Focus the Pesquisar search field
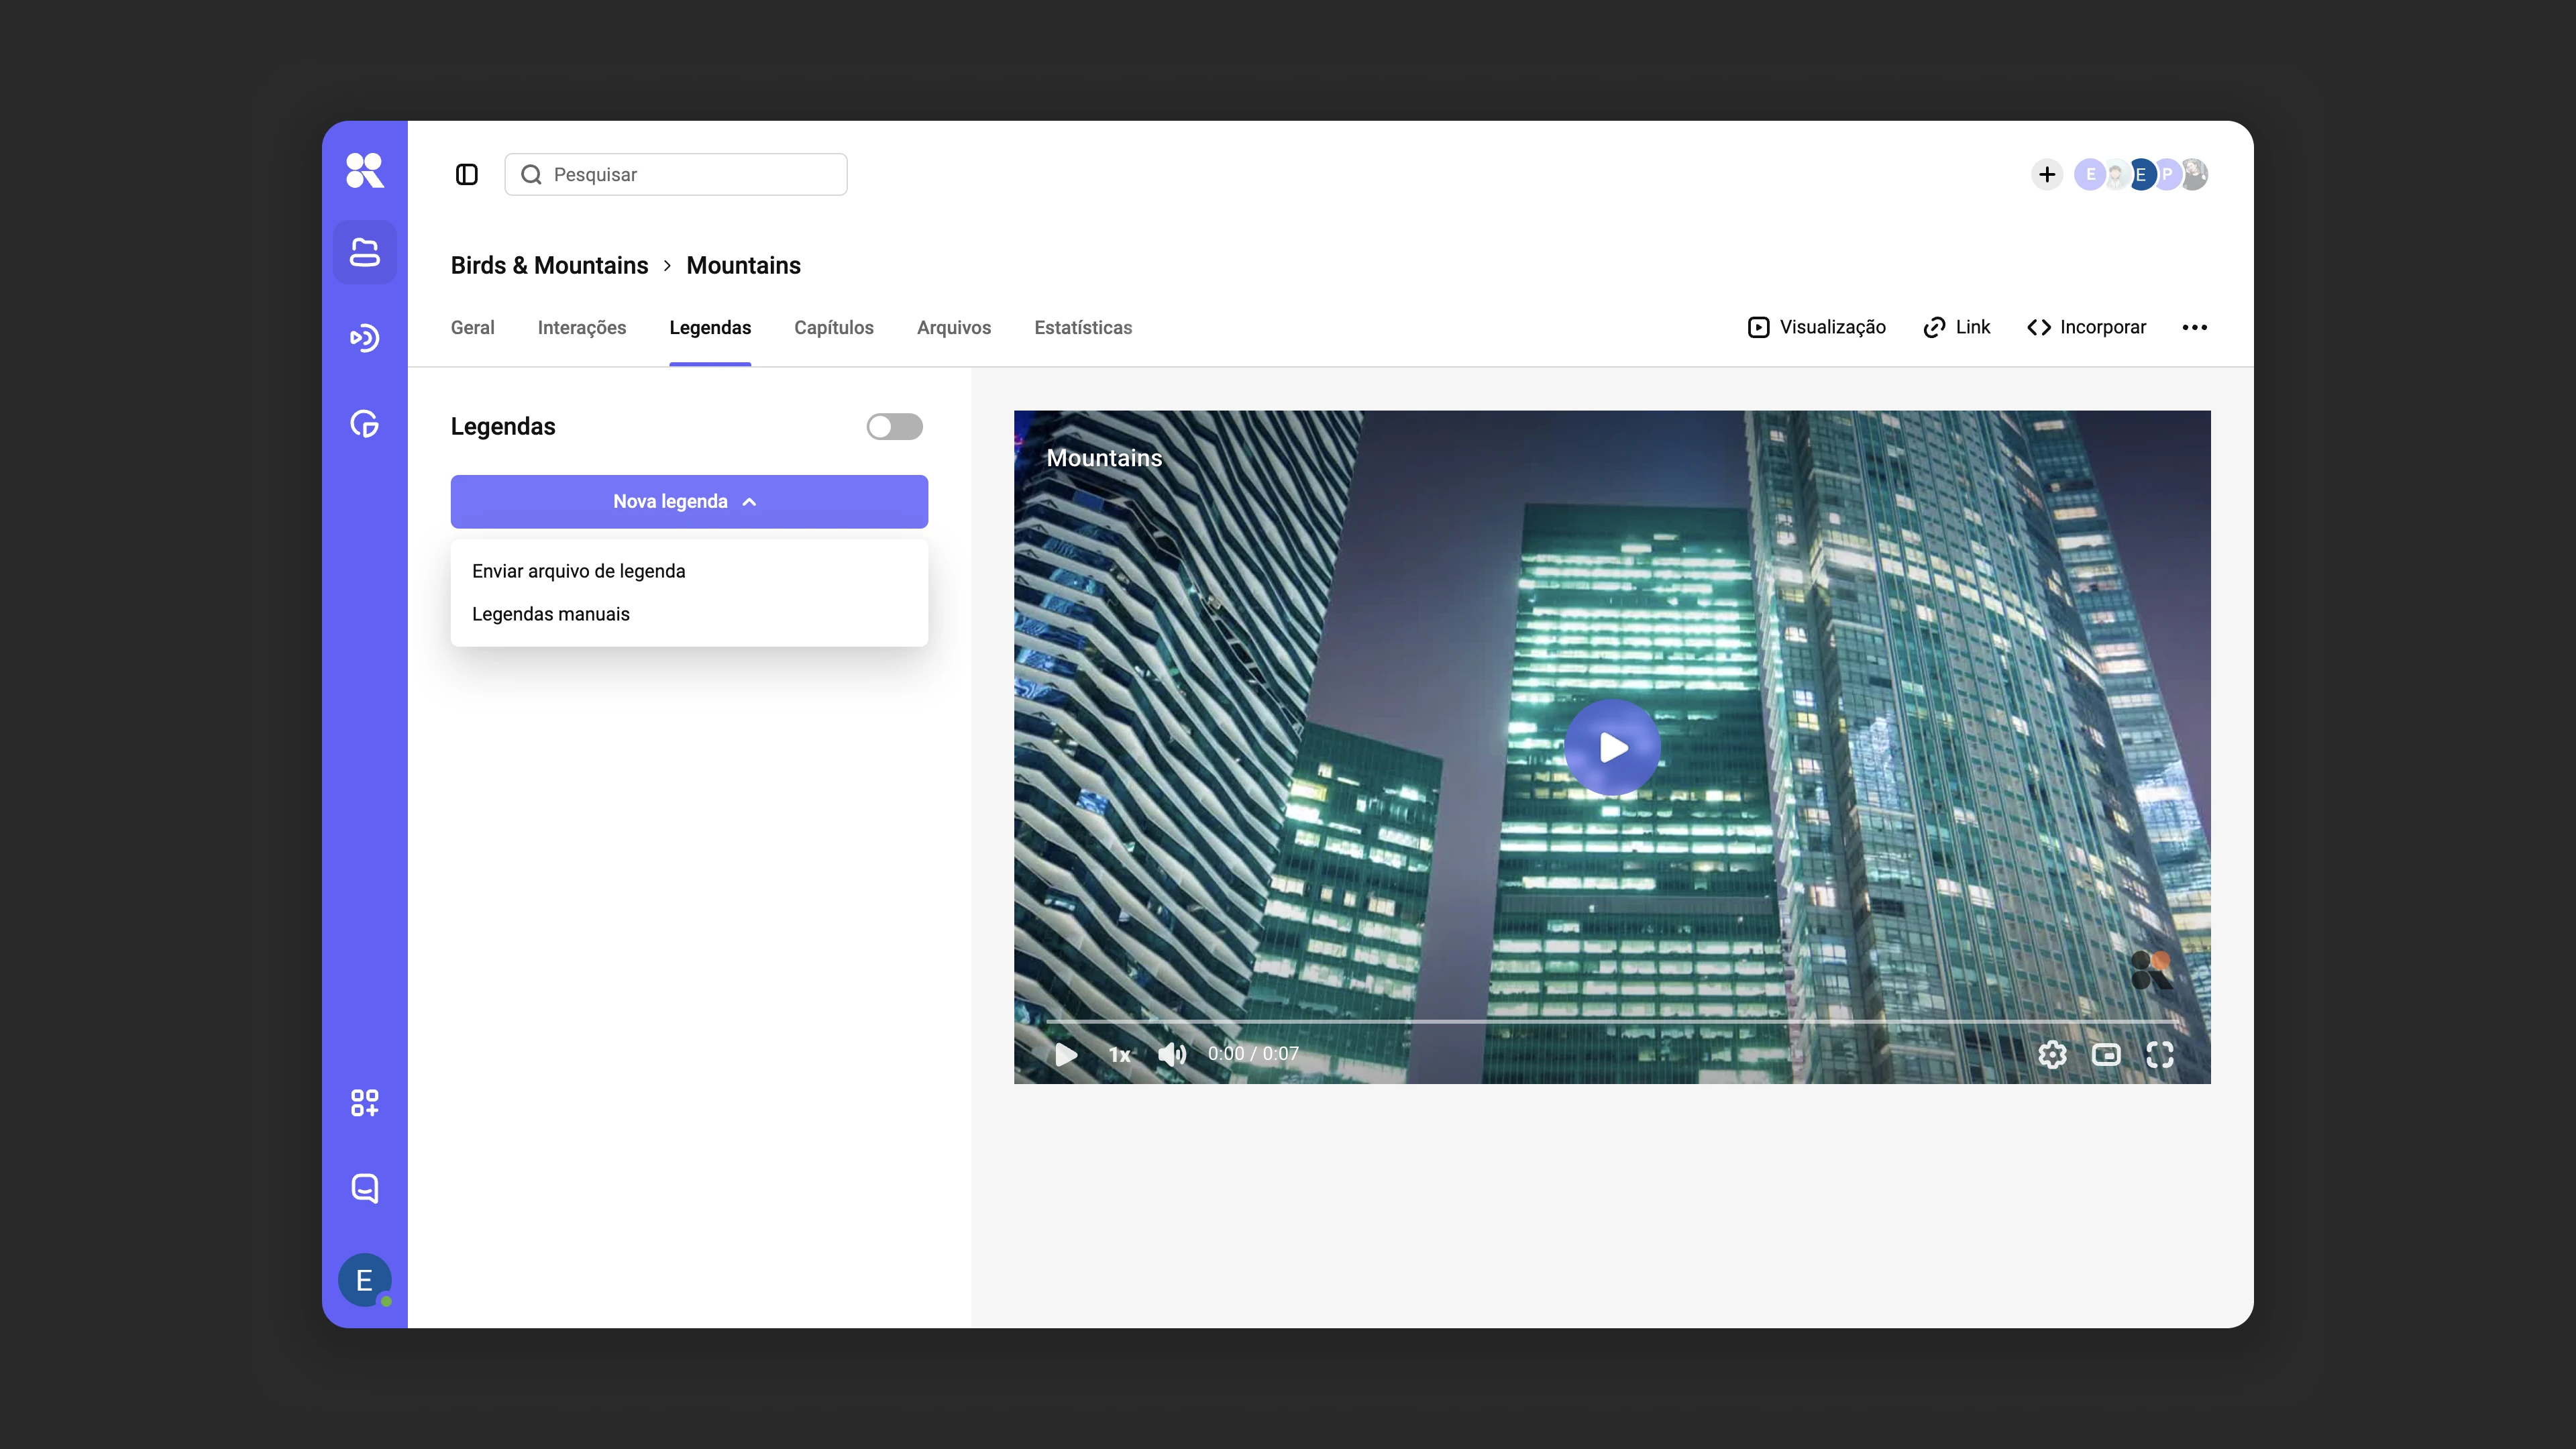Image resolution: width=2576 pixels, height=1449 pixels. tap(676, 175)
